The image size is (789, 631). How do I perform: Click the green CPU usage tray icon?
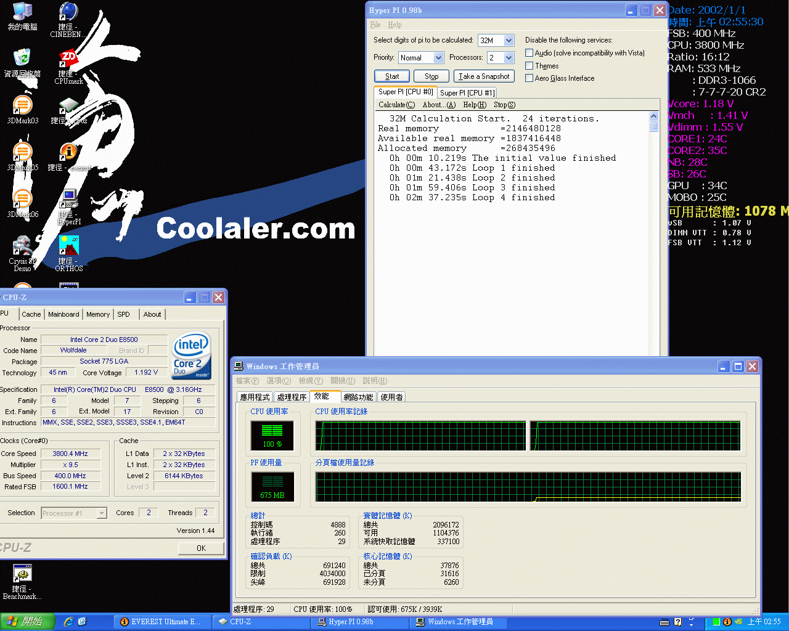[716, 622]
